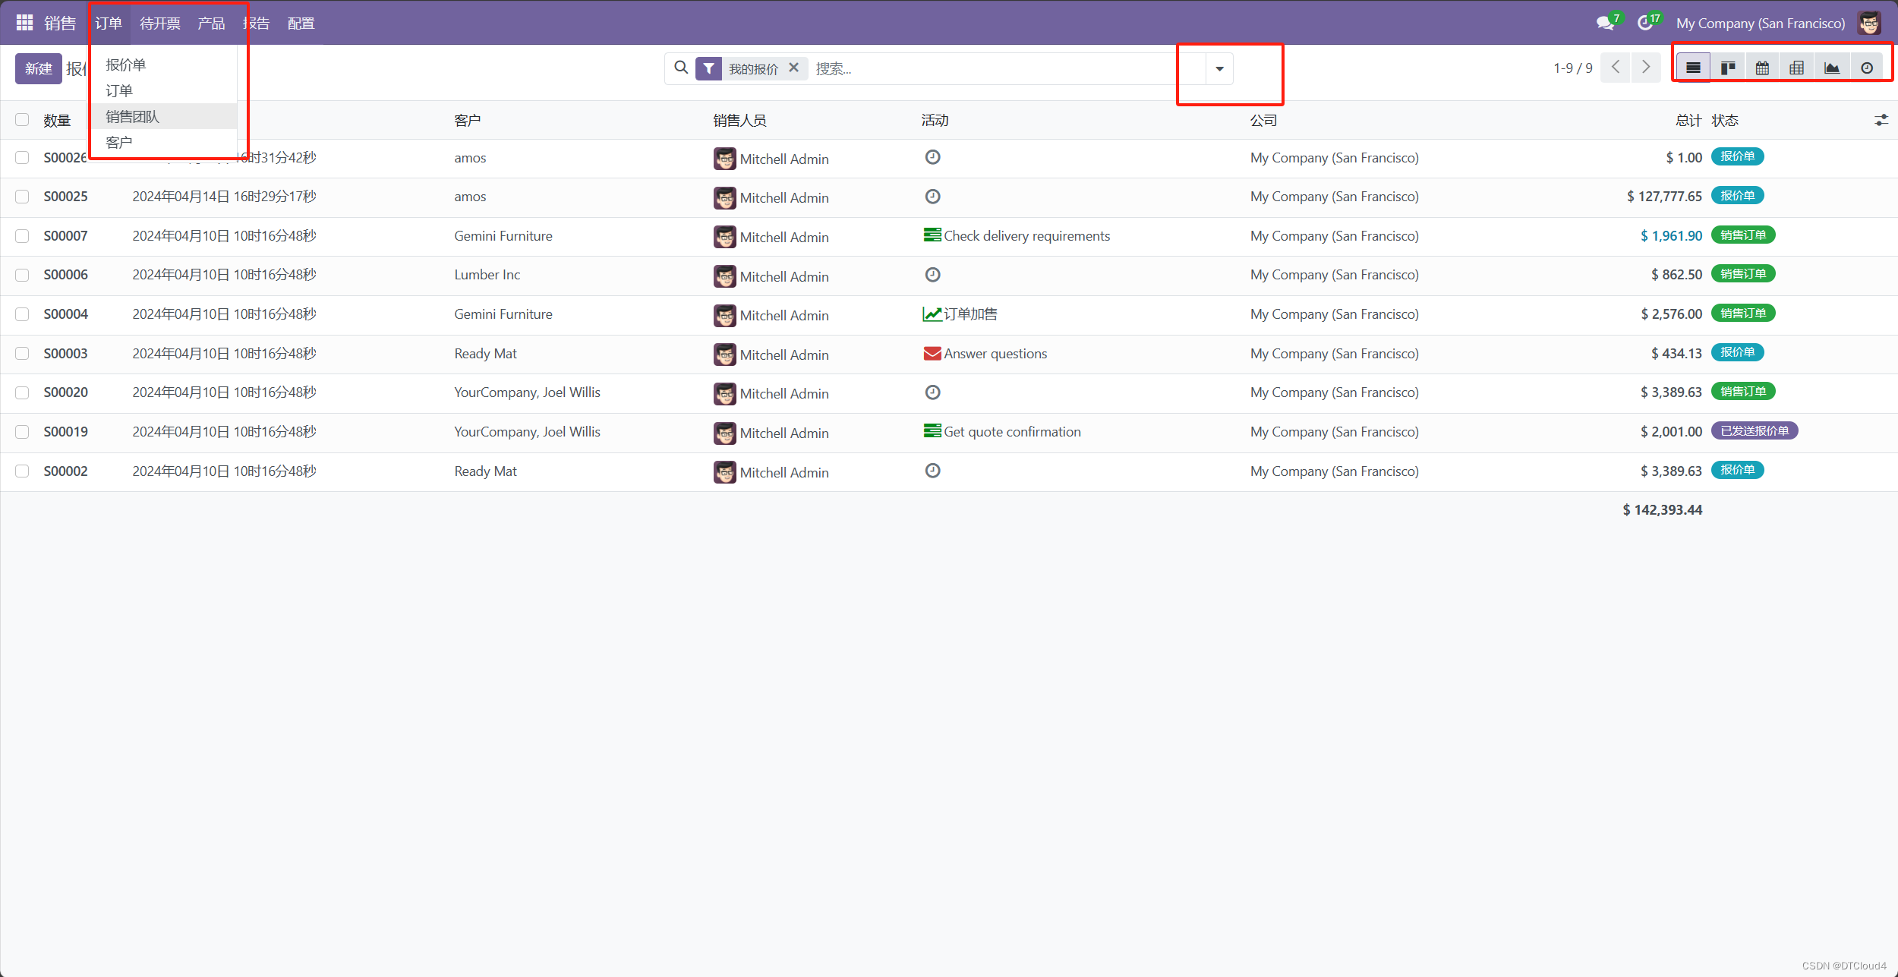Tick the checkbox for order S00025

(22, 197)
